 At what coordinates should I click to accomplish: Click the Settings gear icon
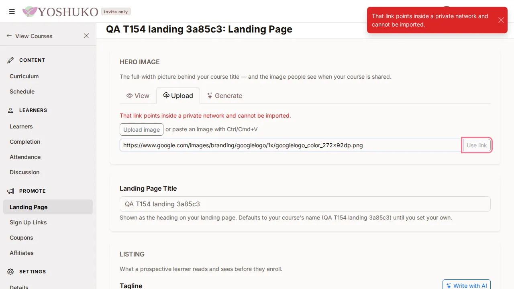point(10,272)
